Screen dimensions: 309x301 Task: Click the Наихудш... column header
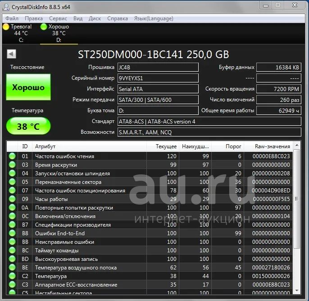coord(195,146)
